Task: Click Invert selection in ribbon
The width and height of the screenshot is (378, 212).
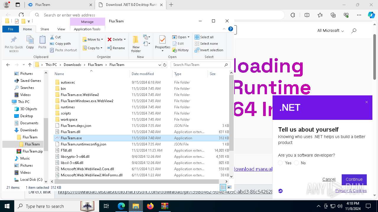Action: 209,50
